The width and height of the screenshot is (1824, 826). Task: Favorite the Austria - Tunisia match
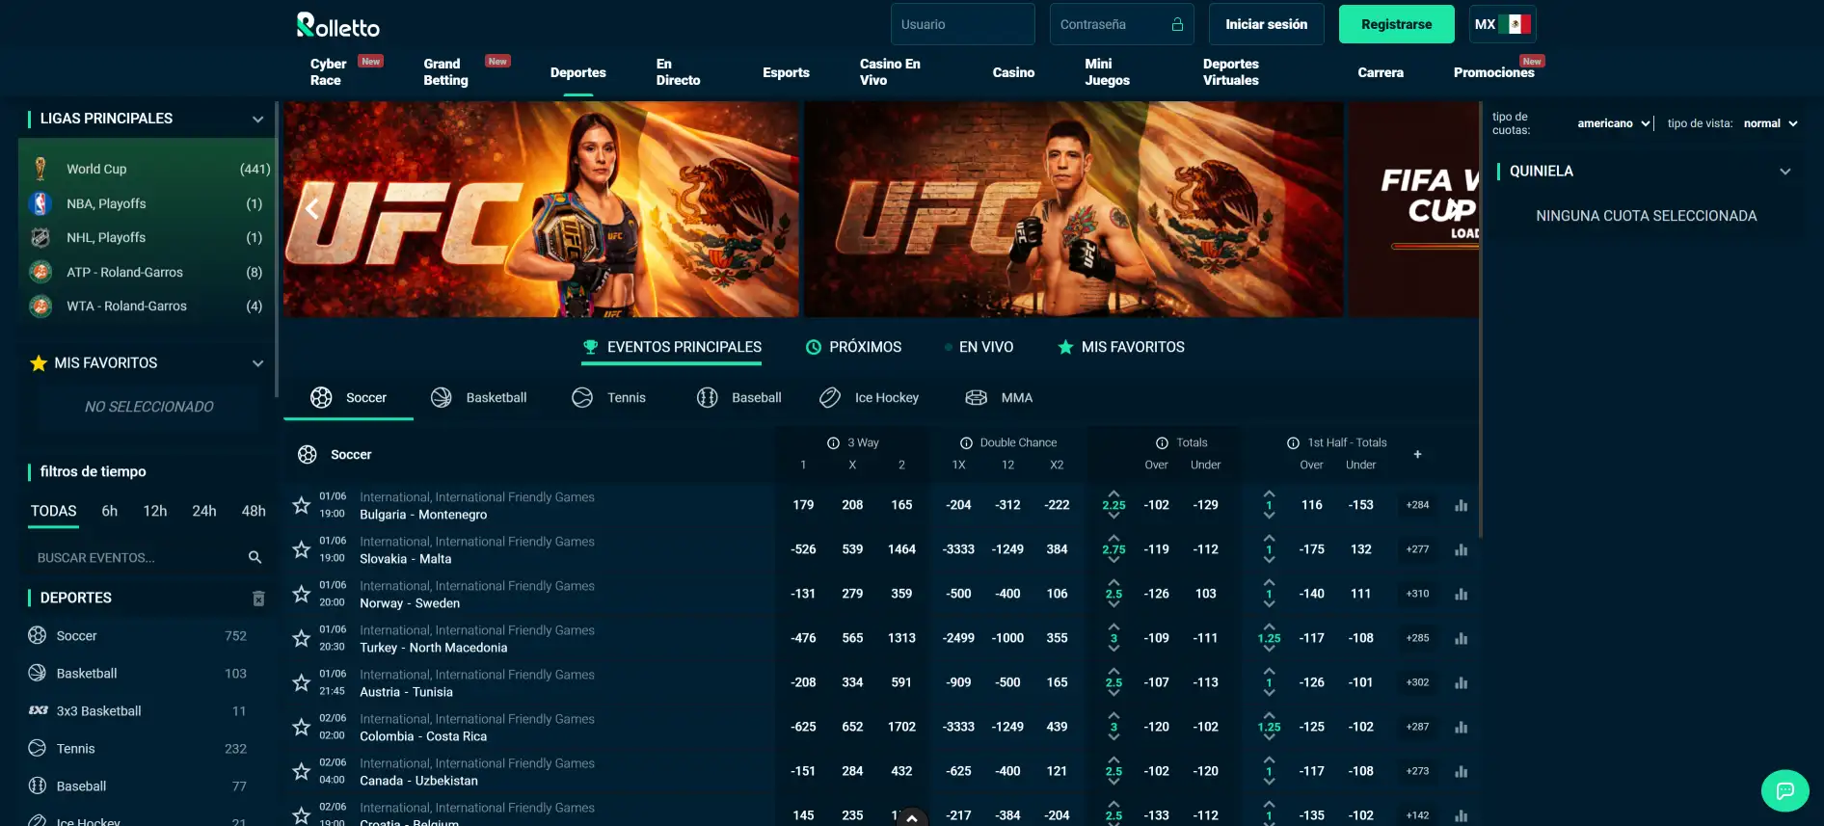[x=301, y=682]
